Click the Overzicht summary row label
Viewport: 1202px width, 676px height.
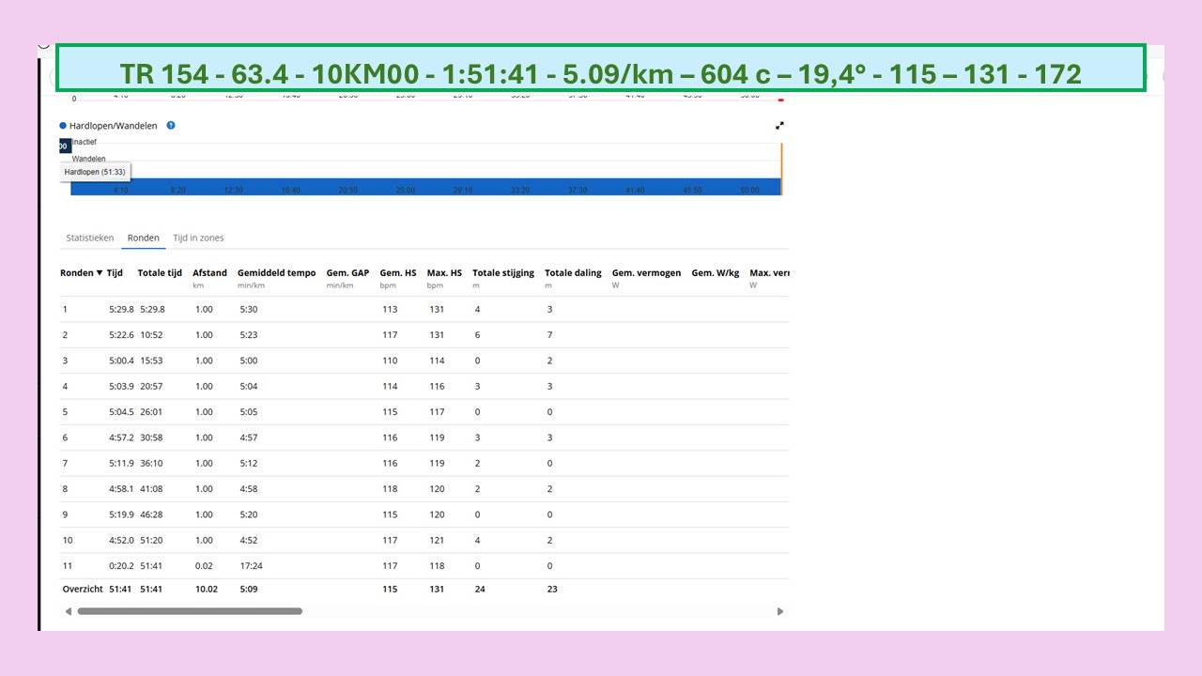click(x=82, y=589)
